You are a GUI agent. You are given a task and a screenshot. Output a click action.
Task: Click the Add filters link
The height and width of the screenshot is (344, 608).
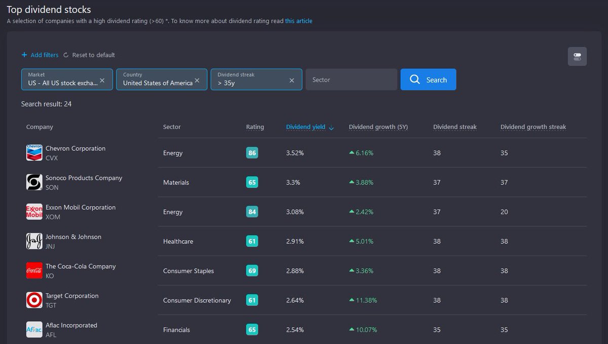[45, 55]
